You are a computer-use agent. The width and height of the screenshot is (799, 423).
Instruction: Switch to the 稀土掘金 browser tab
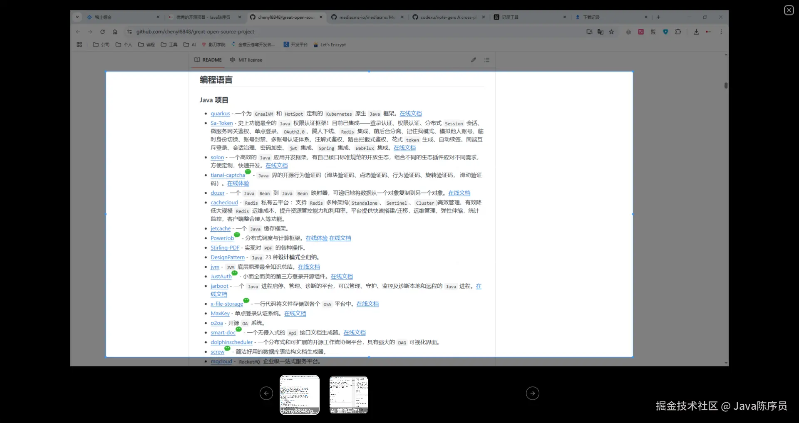coord(123,17)
